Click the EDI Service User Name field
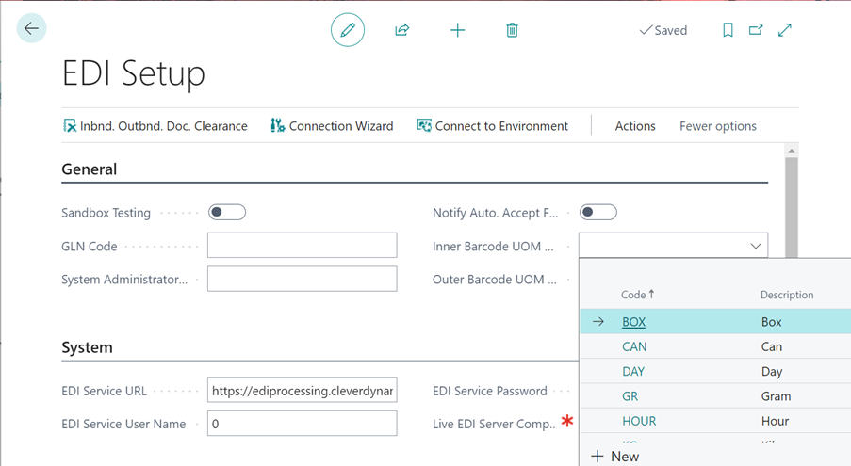This screenshot has height=466, width=851. (303, 424)
